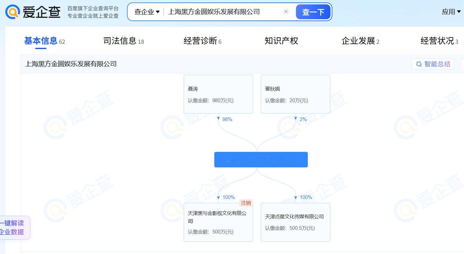Click the company title 上海黑方金圆娱乐发展有限公司 header
The height and width of the screenshot is (254, 464).
[71, 64]
